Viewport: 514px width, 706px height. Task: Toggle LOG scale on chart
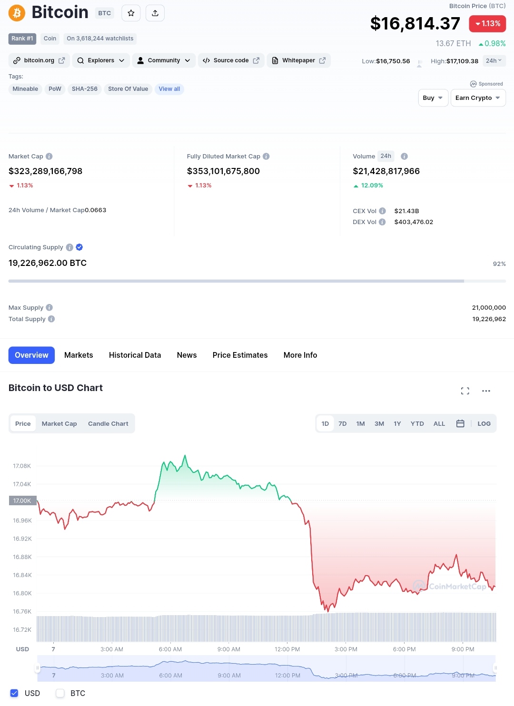pos(484,423)
